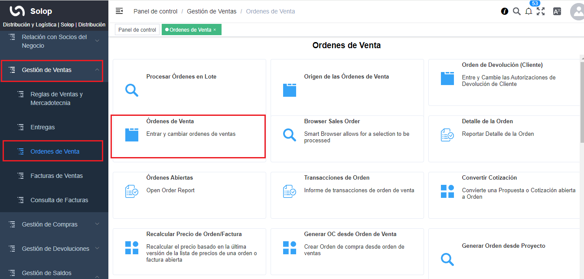The image size is (584, 279).
Task: Click Browser Sales Order magnifier icon
Action: coord(289,135)
